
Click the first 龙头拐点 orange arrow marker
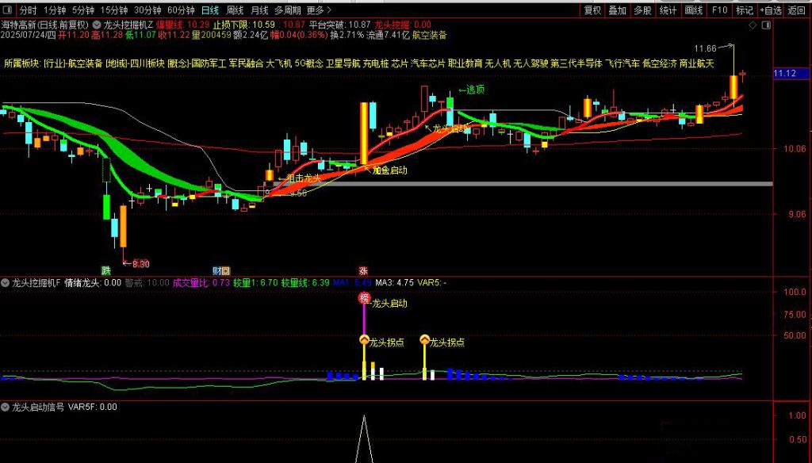(365, 340)
